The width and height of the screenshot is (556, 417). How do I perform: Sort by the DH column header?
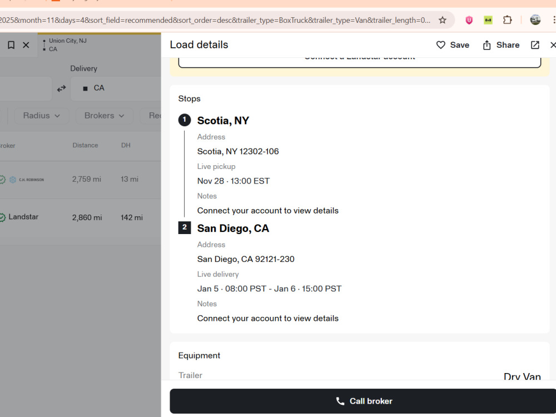[126, 145]
